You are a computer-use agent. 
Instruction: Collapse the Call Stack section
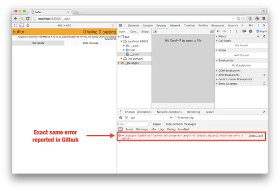point(217,41)
